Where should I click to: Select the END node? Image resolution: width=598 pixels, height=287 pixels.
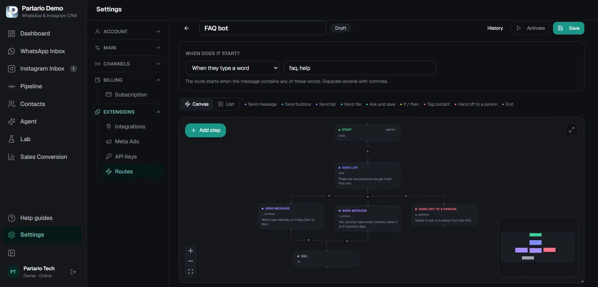tap(326, 259)
